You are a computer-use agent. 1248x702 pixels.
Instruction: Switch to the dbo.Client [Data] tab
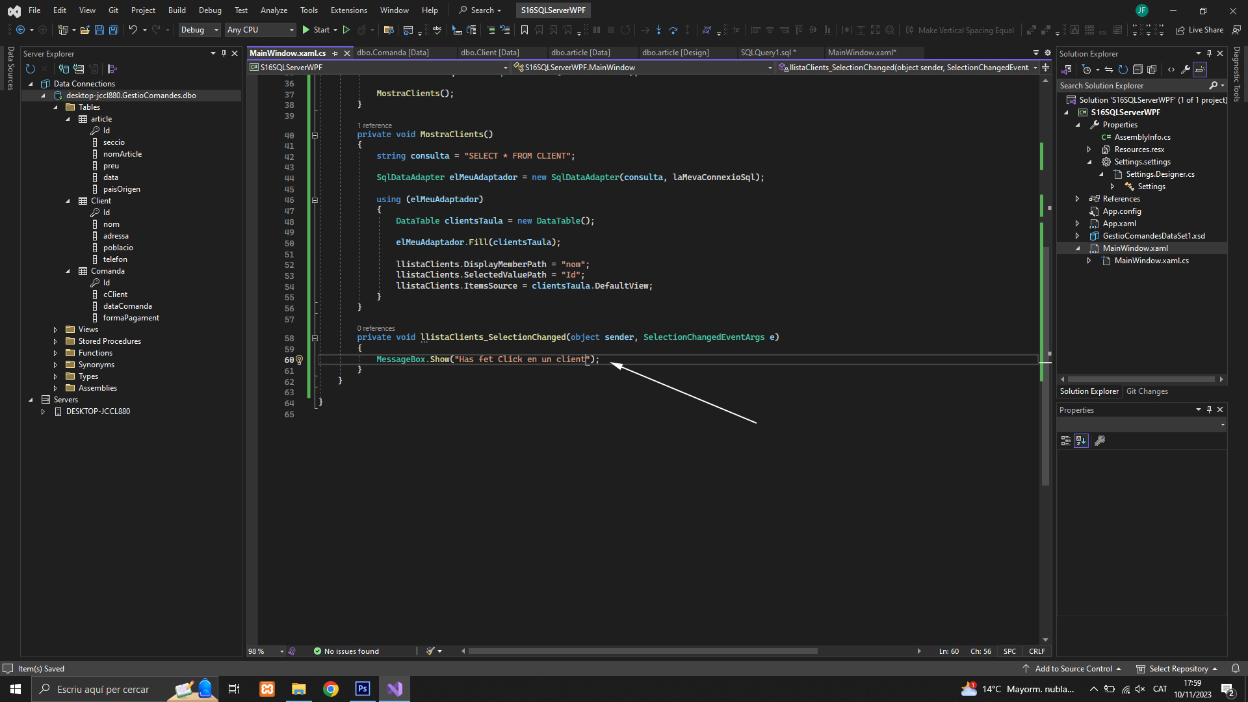pyautogui.click(x=489, y=53)
